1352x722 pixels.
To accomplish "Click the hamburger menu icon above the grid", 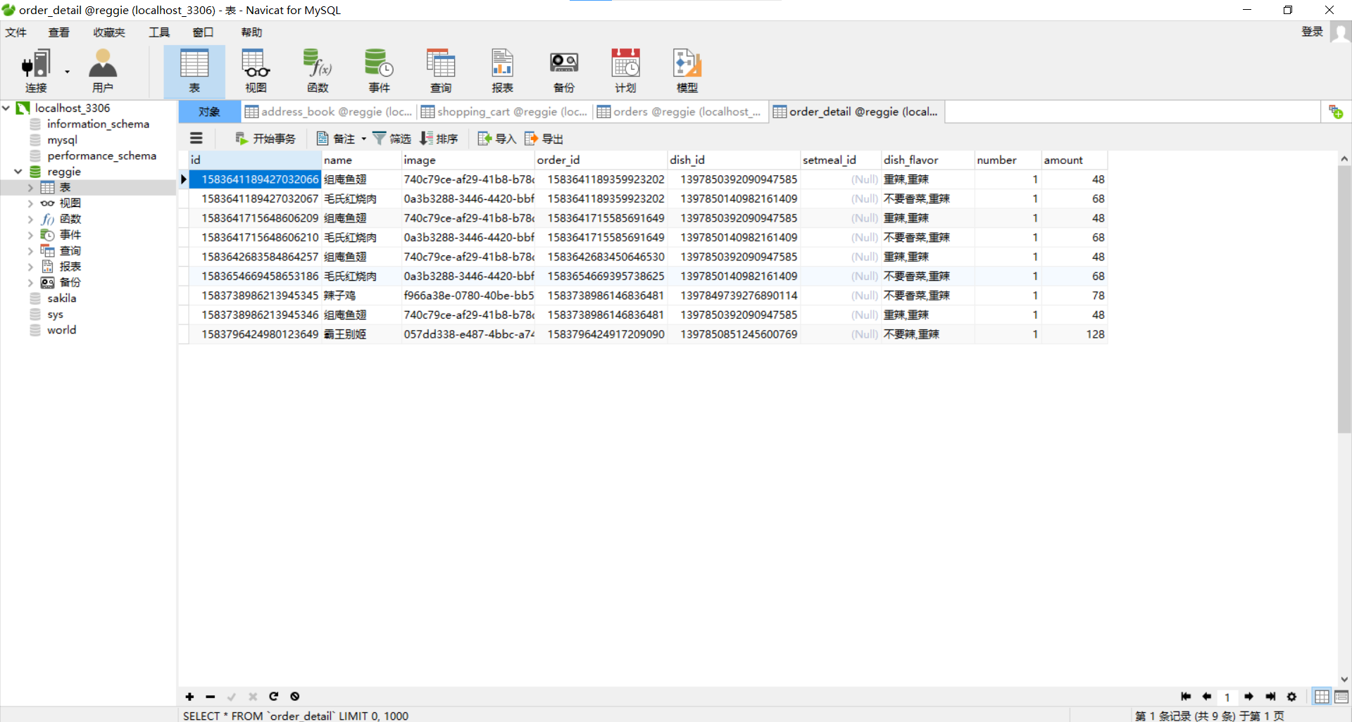I will pyautogui.click(x=196, y=139).
